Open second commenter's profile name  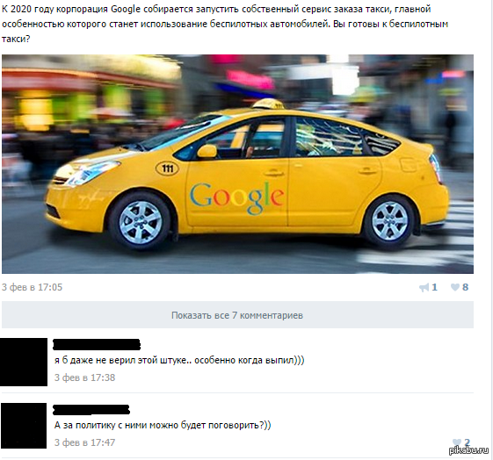(x=91, y=409)
